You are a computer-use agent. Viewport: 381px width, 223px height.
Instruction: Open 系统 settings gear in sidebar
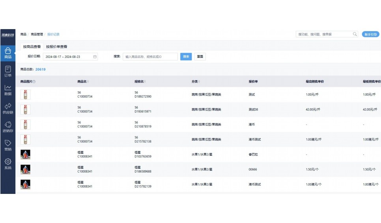point(7,164)
